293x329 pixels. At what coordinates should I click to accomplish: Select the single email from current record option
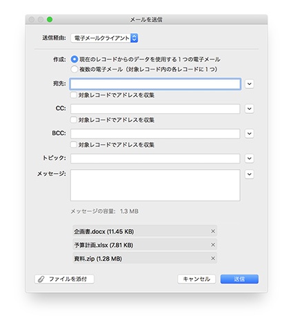point(74,59)
